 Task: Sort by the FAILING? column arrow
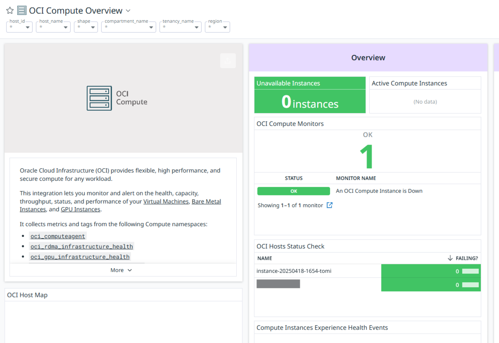pos(450,258)
